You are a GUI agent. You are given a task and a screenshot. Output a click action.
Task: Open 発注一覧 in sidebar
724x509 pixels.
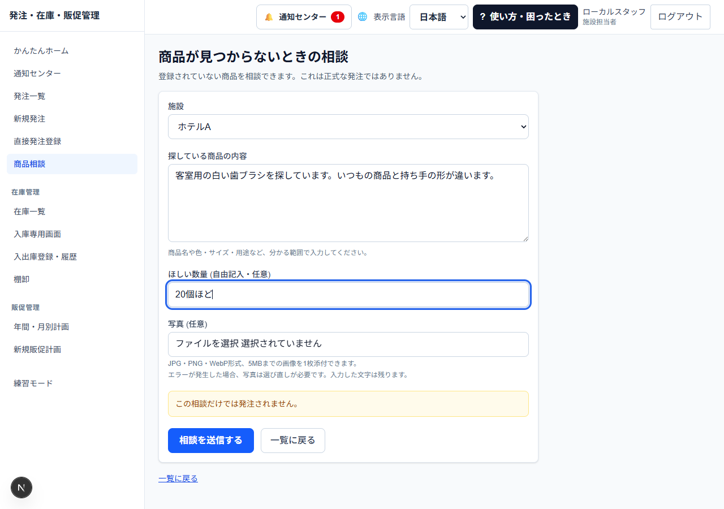[x=72, y=96]
